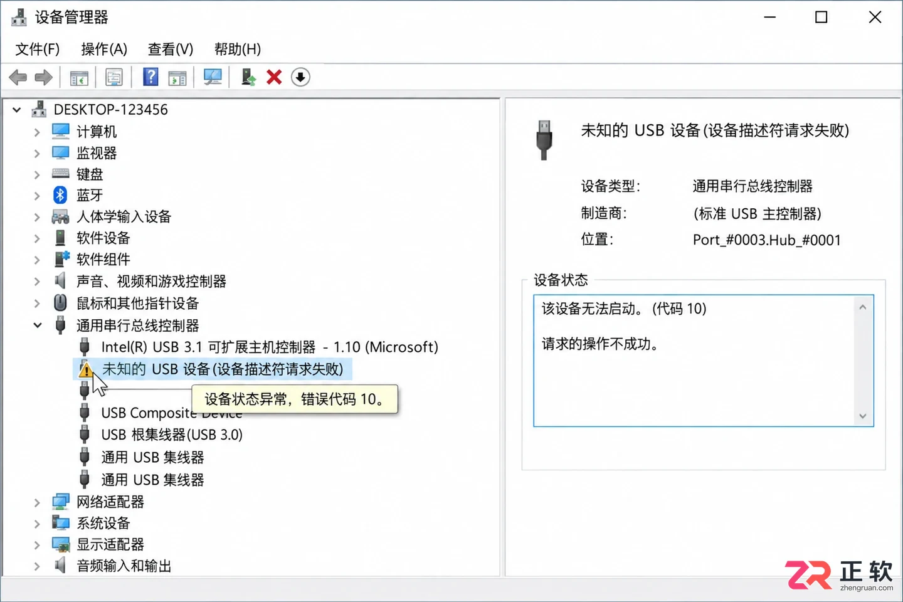Click the Scan for hardware changes monitor icon

tap(213, 77)
